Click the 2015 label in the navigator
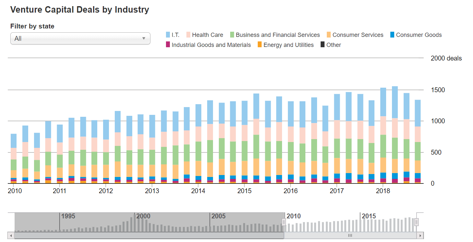This screenshot has width=473, height=242. pos(369,216)
